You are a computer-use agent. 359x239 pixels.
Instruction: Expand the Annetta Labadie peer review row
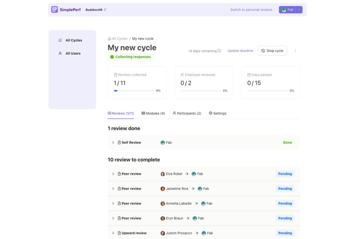coord(113,203)
